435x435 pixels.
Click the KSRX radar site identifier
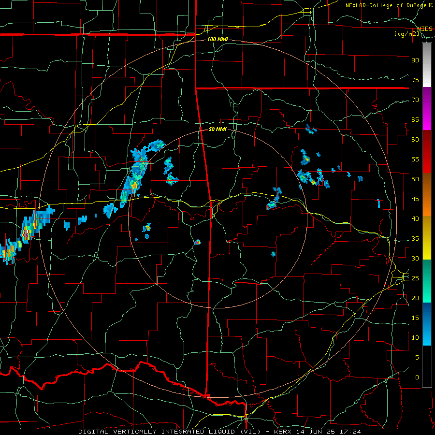pyautogui.click(x=283, y=432)
